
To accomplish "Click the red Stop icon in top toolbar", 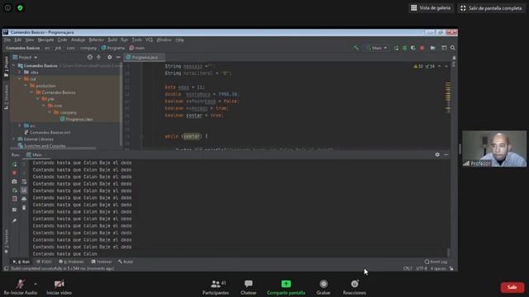I will click(422, 48).
